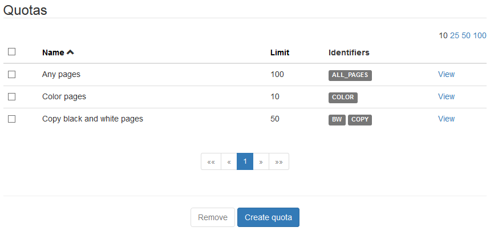Jump to last page using double-right arrows
The width and height of the screenshot is (490, 231).
[x=278, y=161]
